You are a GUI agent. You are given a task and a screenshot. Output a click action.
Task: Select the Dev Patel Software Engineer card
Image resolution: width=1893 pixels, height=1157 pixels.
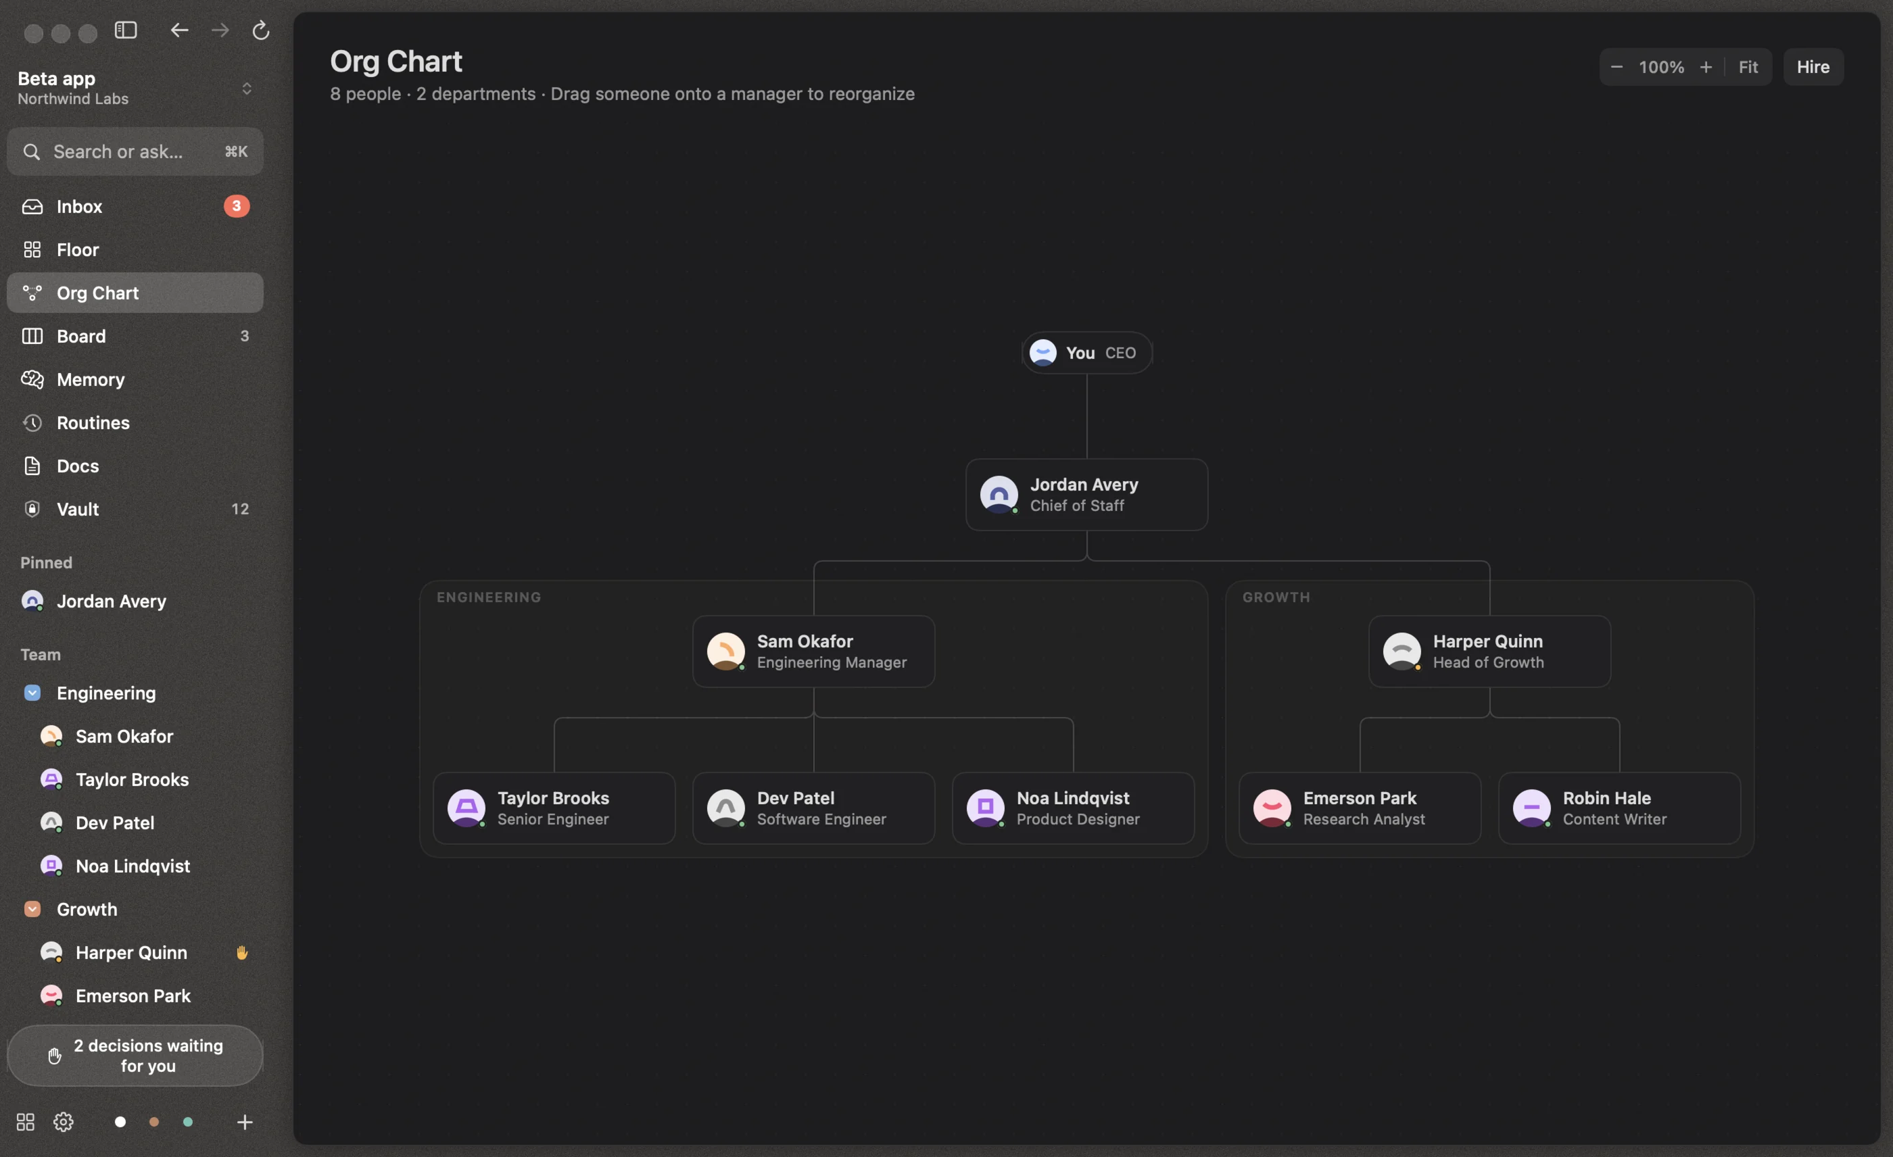click(x=813, y=808)
